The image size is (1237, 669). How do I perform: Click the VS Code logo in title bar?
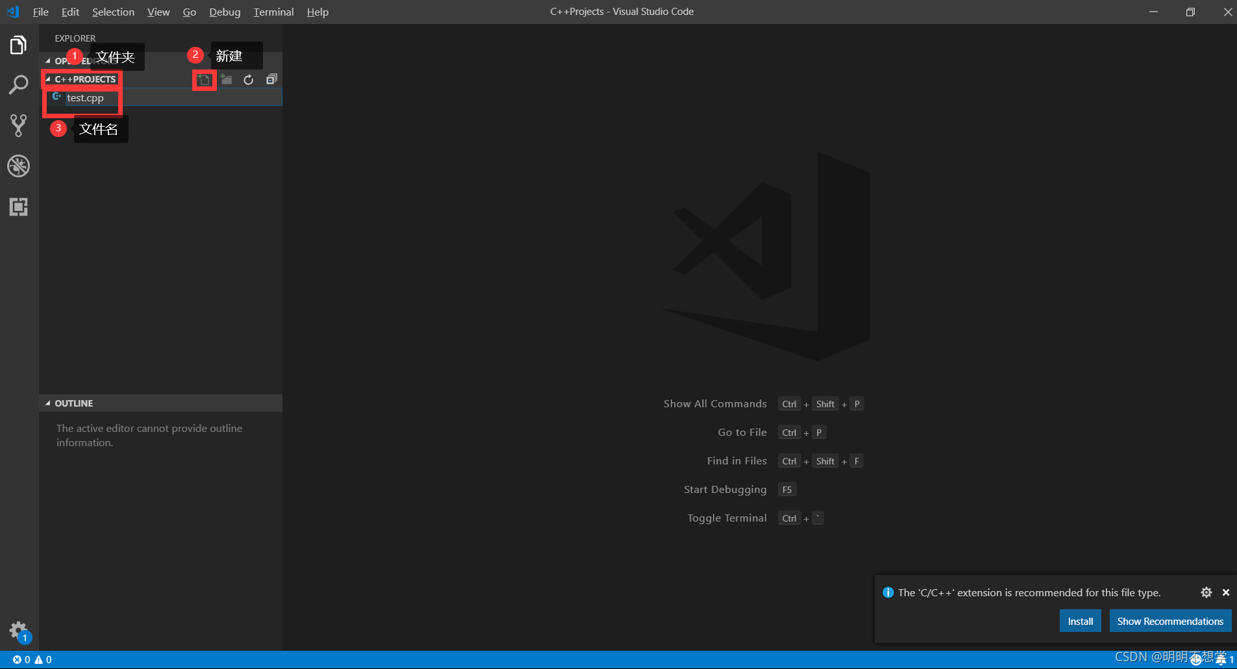click(13, 12)
